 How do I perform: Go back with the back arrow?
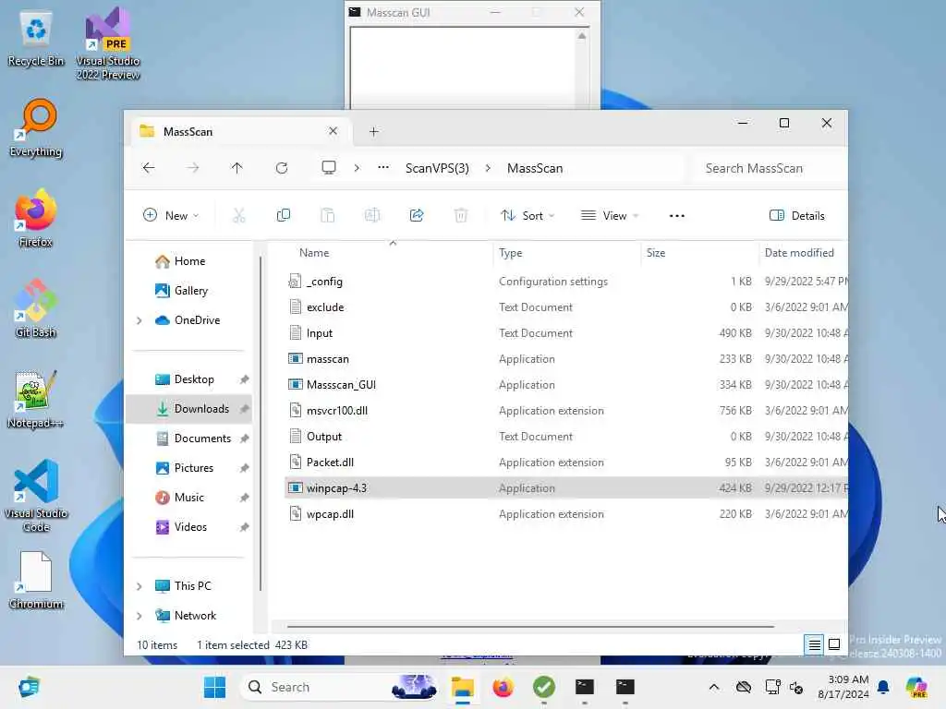149,168
